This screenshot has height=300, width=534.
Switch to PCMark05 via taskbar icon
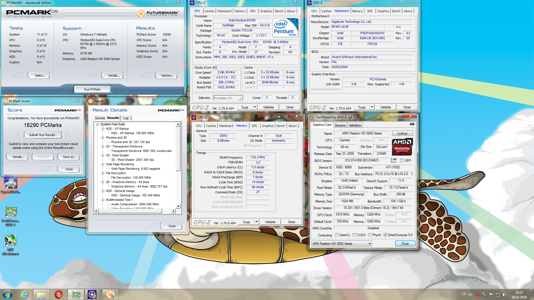(110, 294)
